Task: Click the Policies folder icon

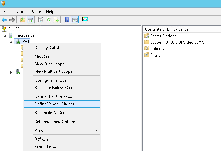Action: click(147, 48)
